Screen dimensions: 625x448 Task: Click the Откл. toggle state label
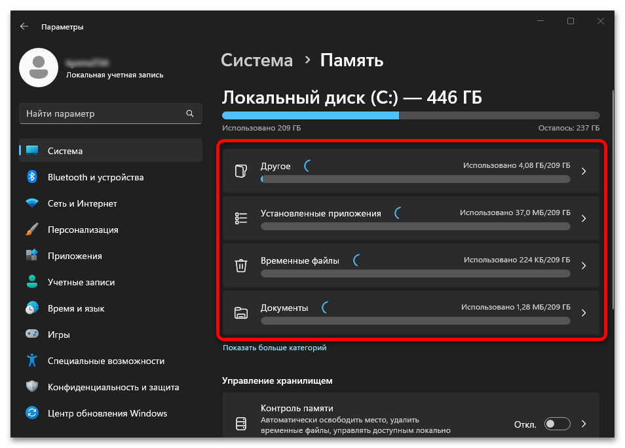point(525,424)
